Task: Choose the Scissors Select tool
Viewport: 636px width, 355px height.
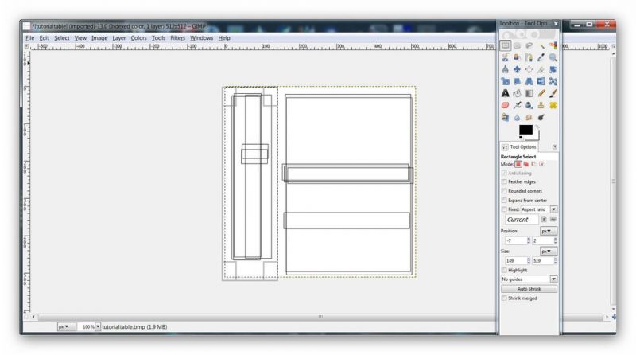Action: [x=505, y=58]
